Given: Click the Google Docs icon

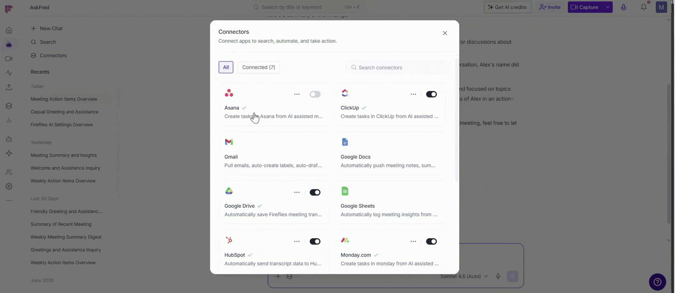Looking at the screenshot, I should point(345,142).
